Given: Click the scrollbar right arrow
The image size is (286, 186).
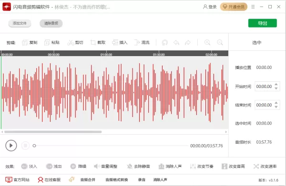Looking at the screenshot, I should click(226, 132).
